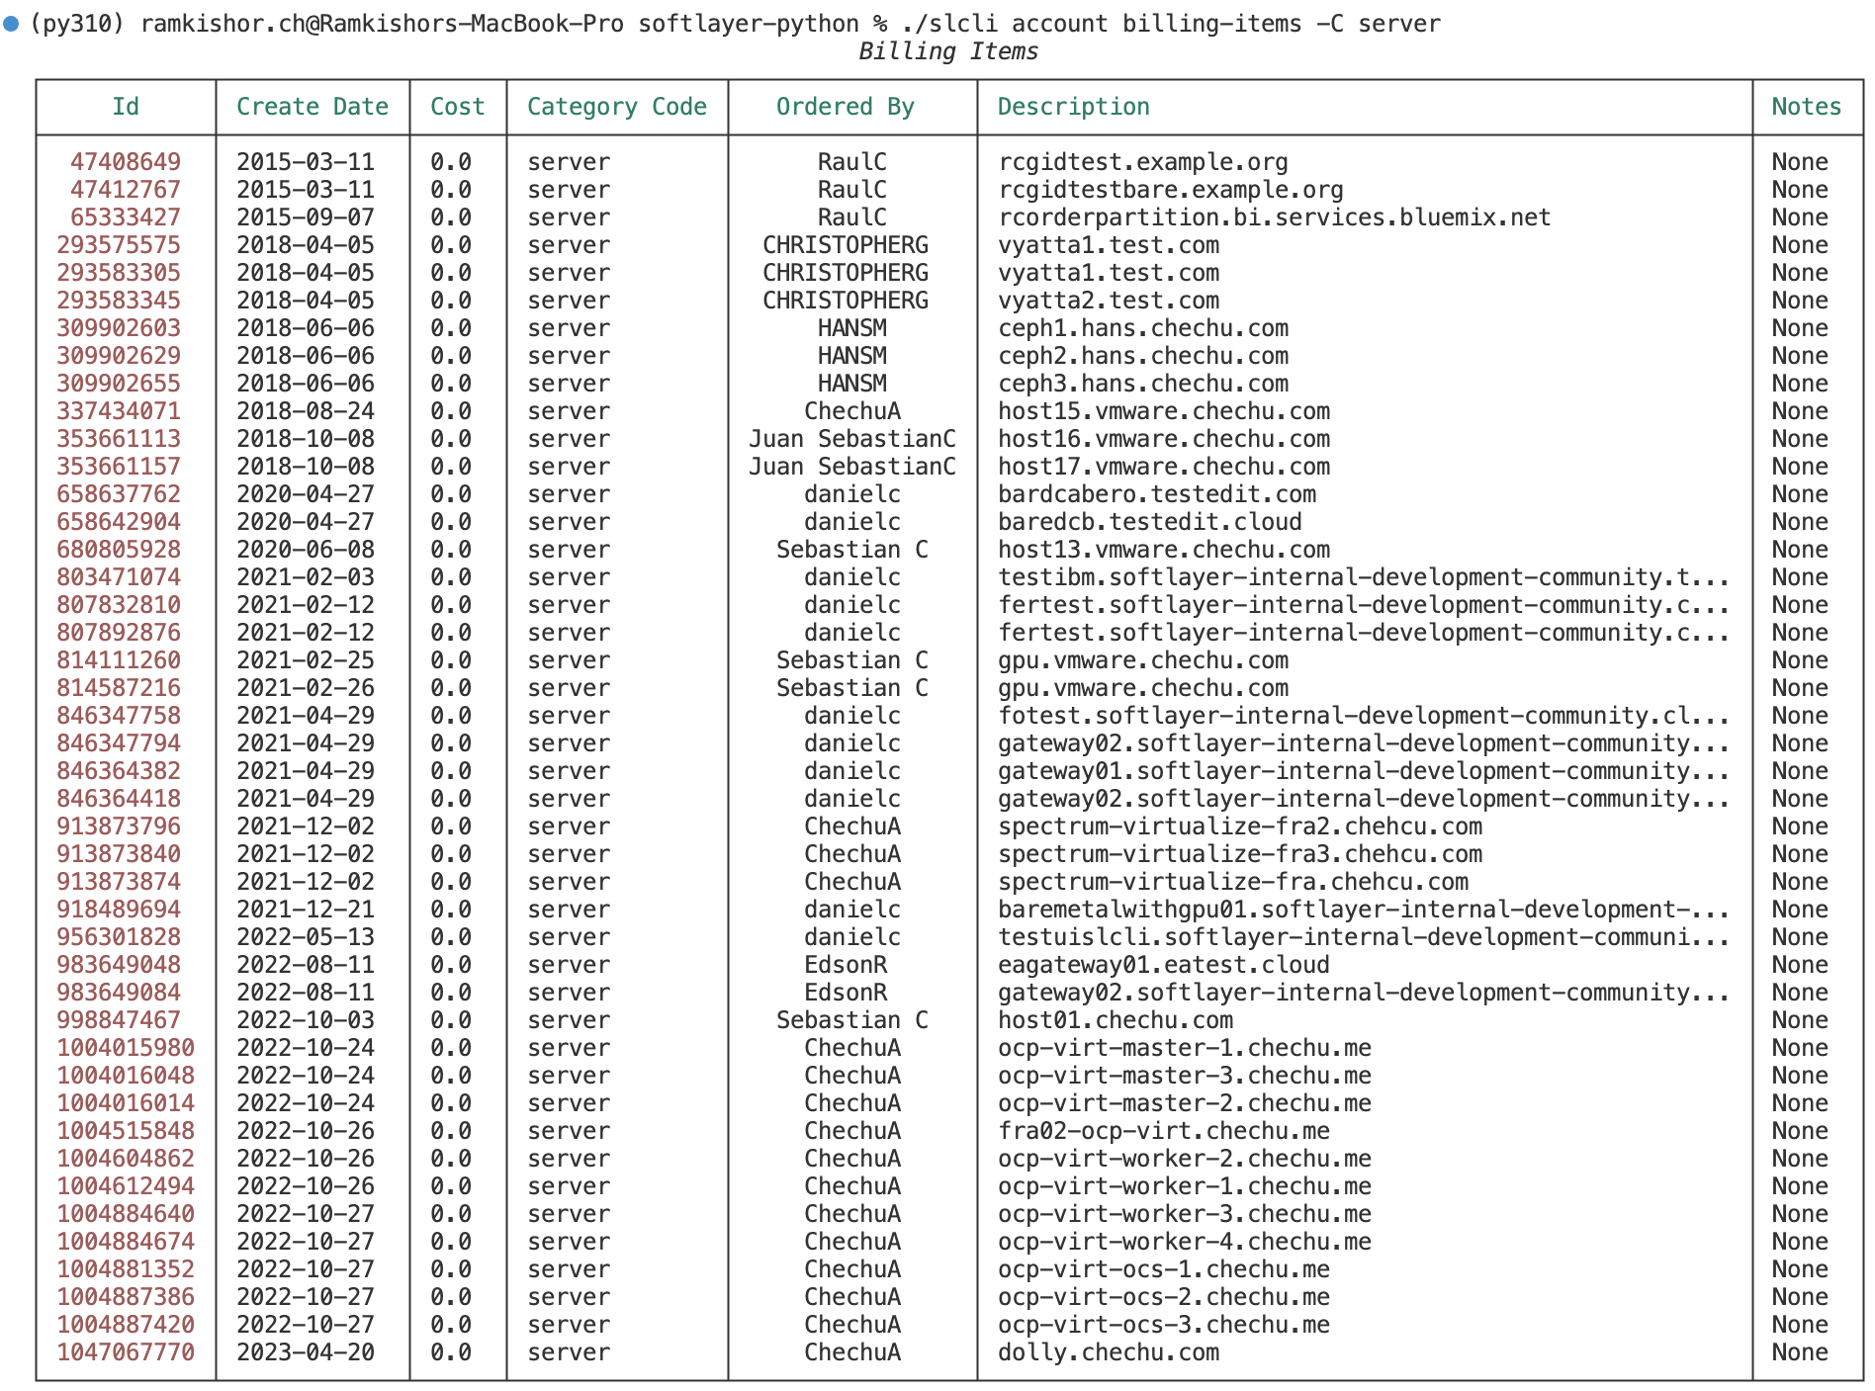This screenshot has width=1875, height=1391.
Task: Click description ocp-virt-master-3.chechu.me
Action: coord(1185,1076)
